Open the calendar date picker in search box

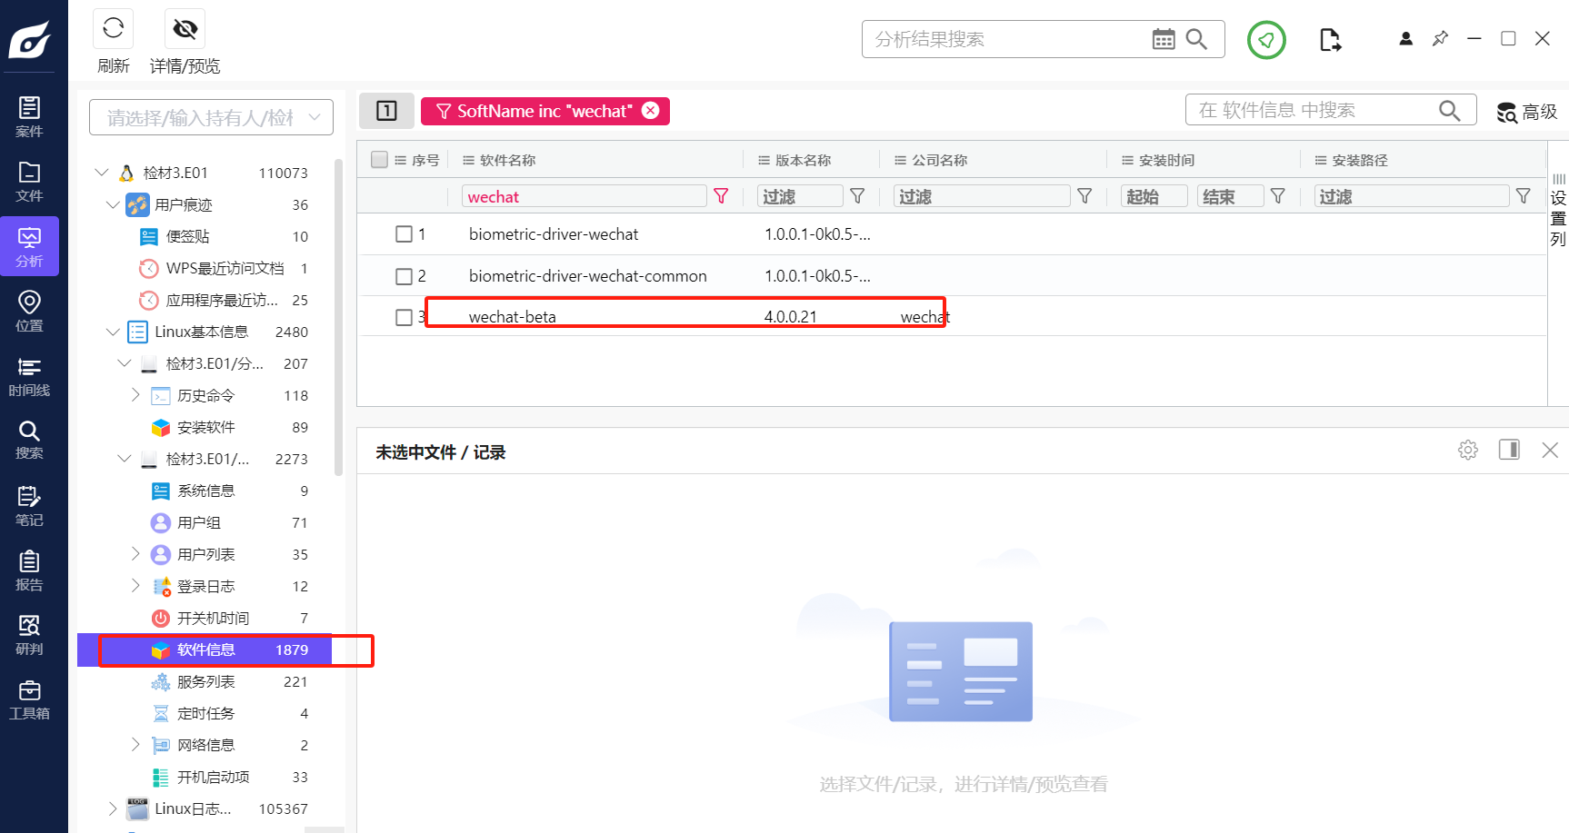pos(1164,39)
